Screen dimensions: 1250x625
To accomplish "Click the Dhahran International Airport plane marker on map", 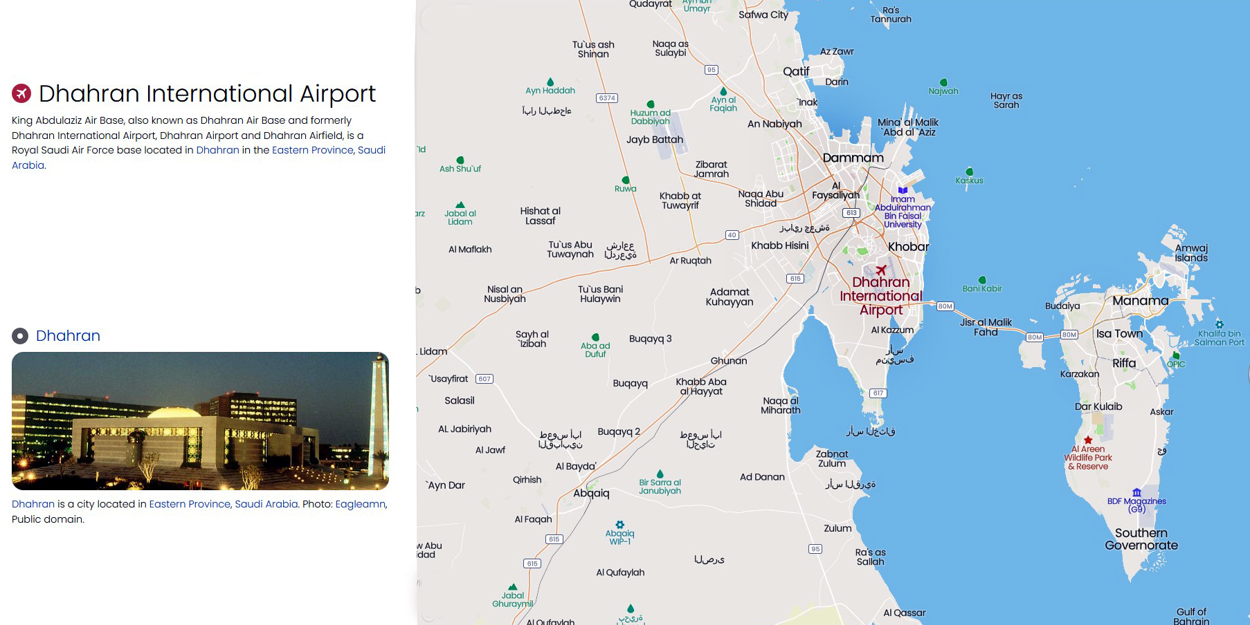I will click(881, 270).
